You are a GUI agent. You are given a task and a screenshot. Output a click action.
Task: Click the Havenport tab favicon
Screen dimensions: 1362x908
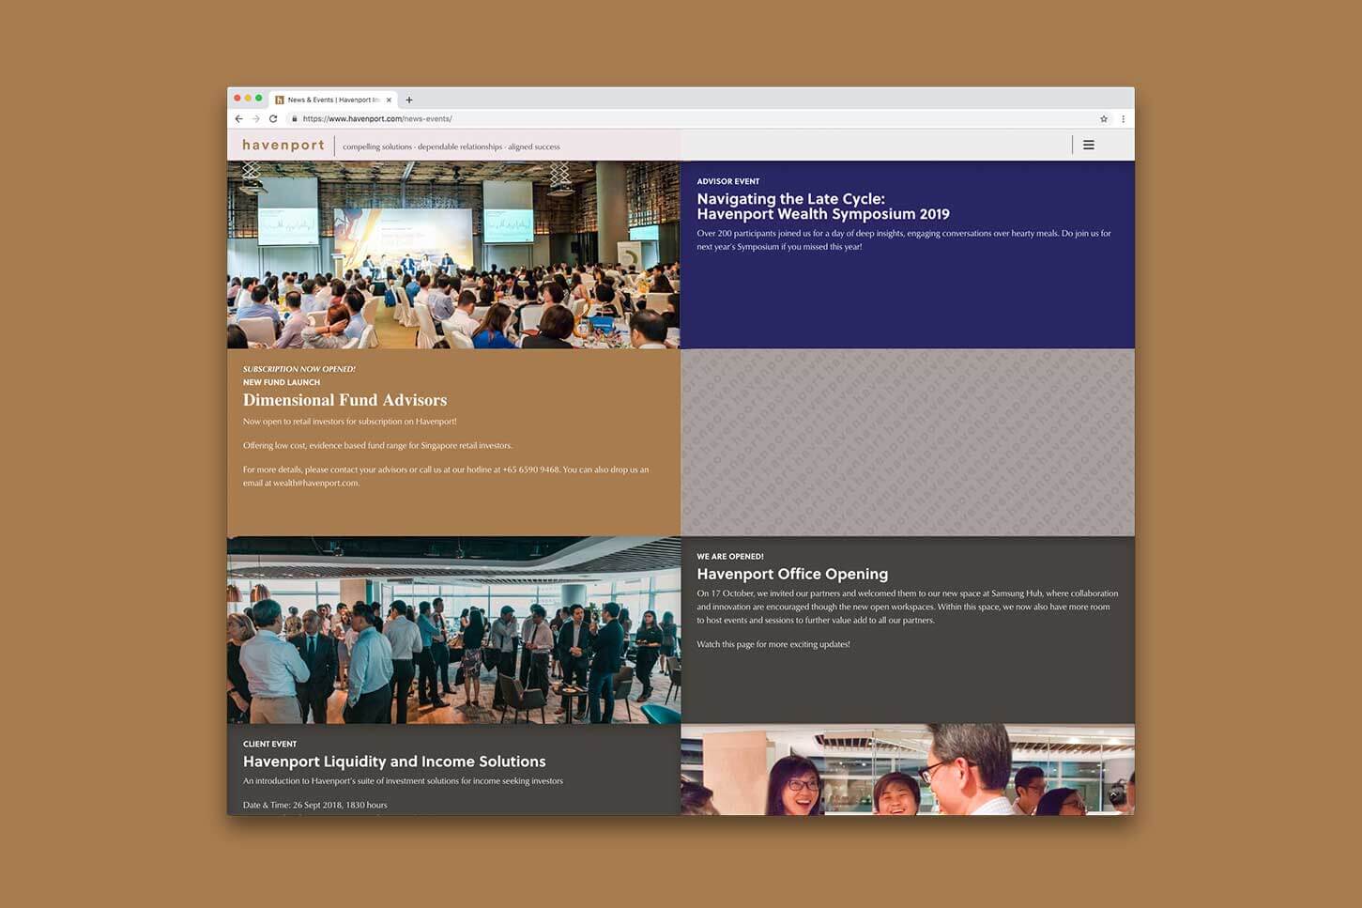click(x=280, y=100)
